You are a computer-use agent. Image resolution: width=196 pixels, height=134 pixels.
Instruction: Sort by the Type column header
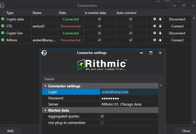click(x=10, y=13)
